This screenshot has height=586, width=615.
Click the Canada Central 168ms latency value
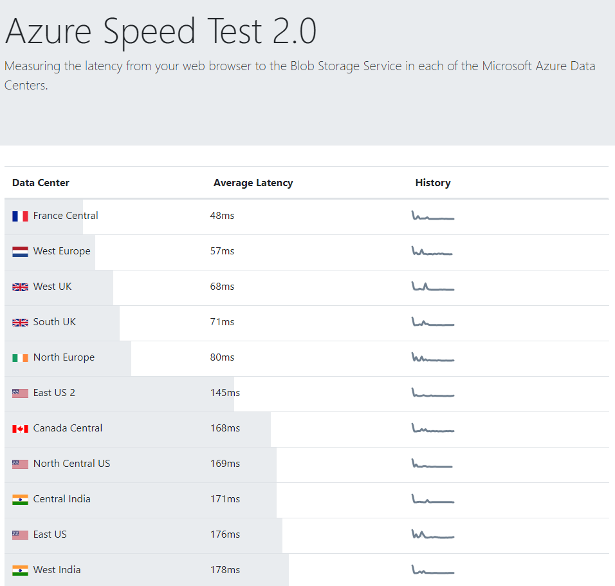coord(225,428)
